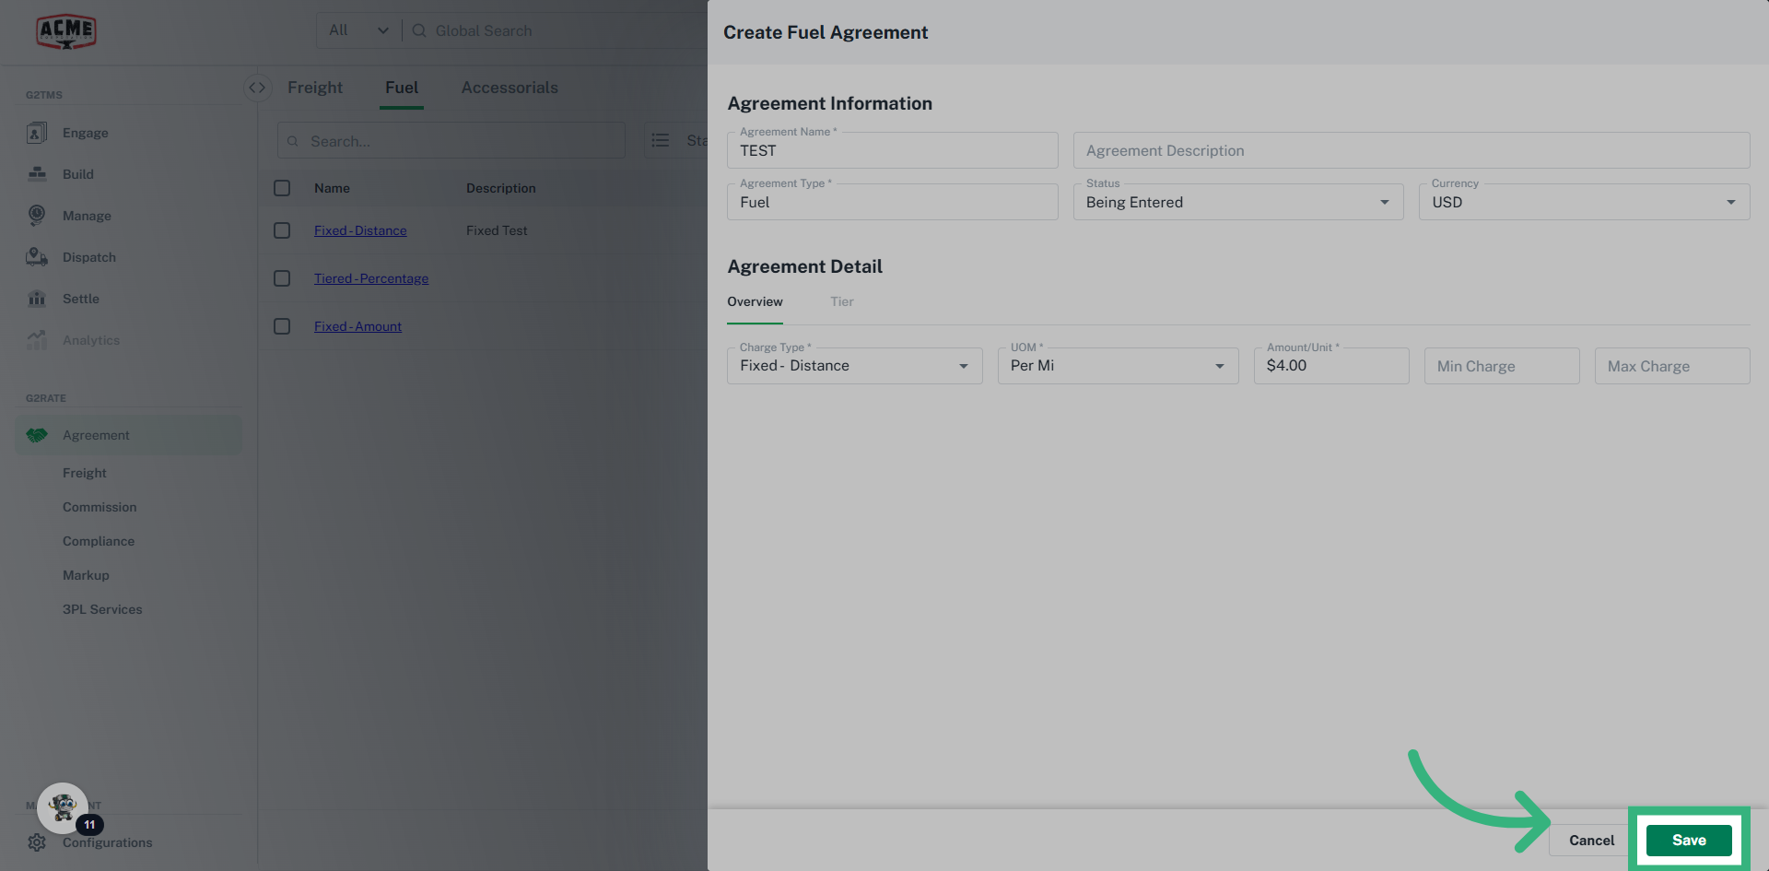Expand the Status dropdown showing Being Entered
The image size is (1769, 871).
tap(1237, 202)
